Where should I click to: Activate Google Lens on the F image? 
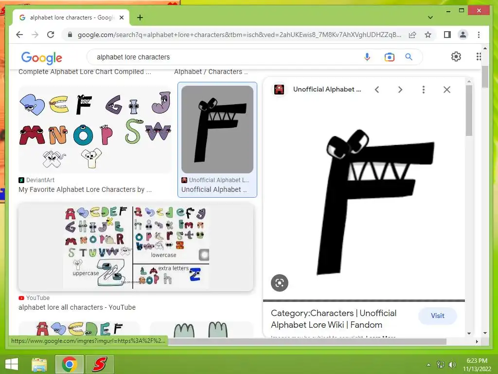point(280,283)
